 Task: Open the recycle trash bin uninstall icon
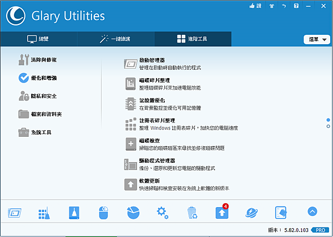tap(193, 213)
